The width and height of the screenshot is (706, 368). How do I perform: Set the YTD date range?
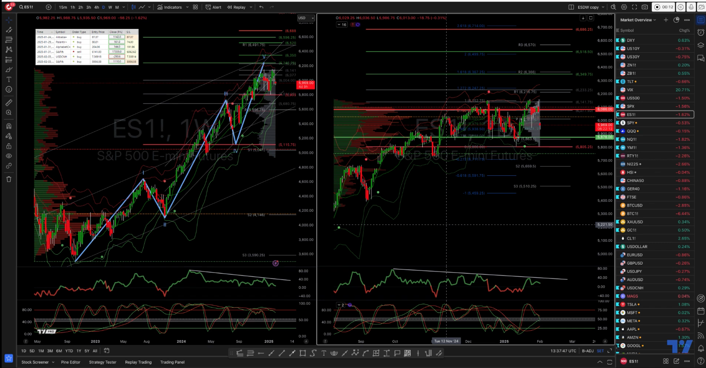[69, 351]
